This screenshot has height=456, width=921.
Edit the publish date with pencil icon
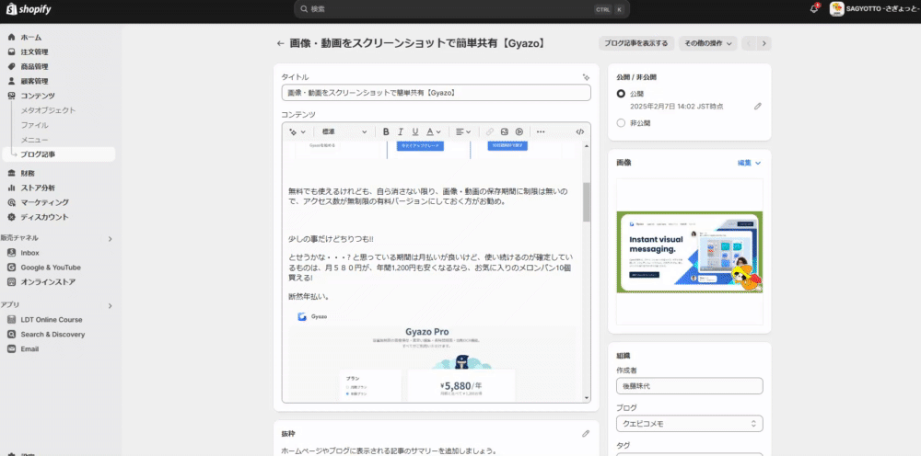758,107
